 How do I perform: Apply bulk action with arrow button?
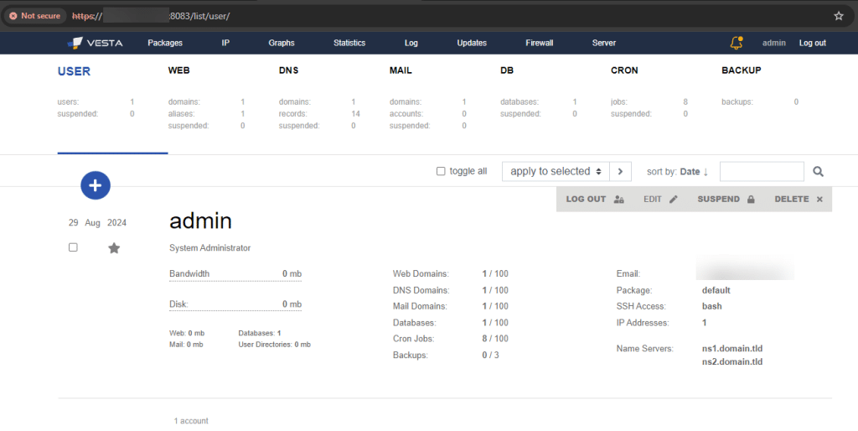620,171
